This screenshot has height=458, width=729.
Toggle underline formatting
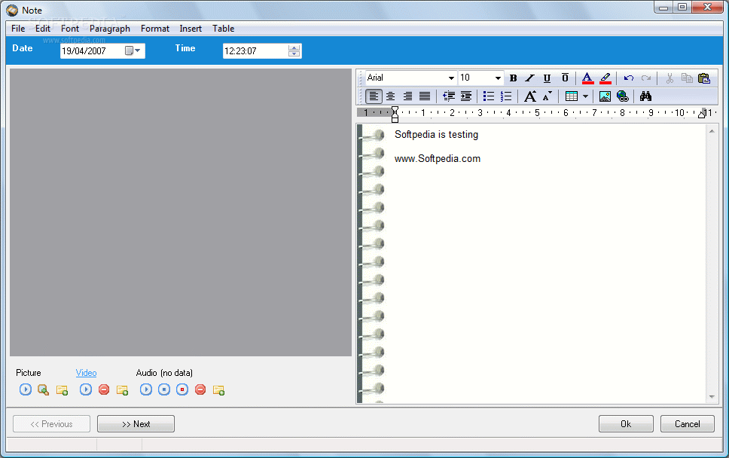[x=548, y=78]
